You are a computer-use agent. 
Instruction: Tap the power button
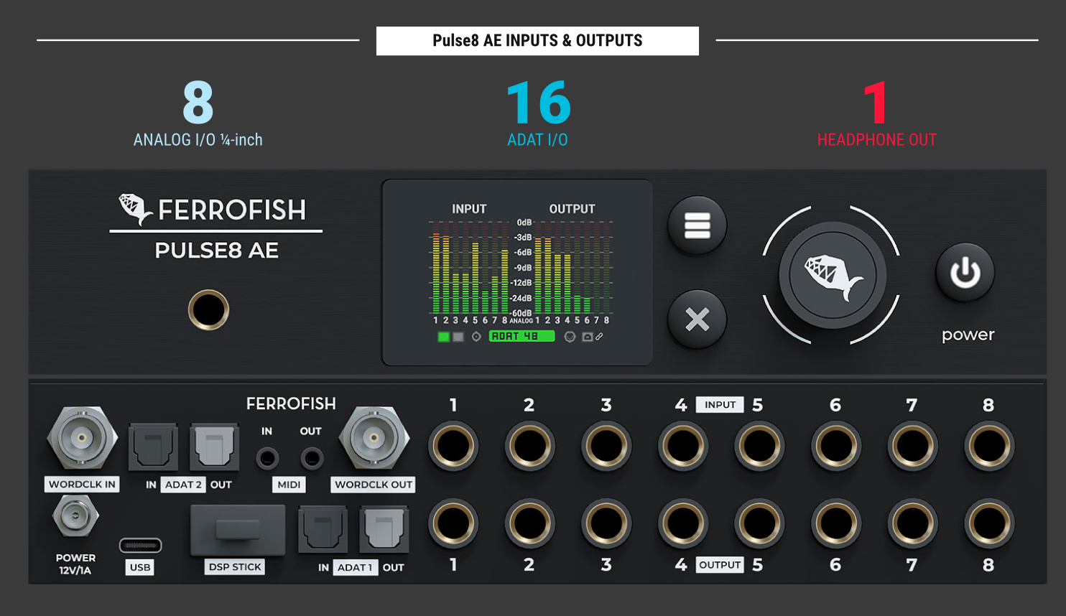point(965,273)
